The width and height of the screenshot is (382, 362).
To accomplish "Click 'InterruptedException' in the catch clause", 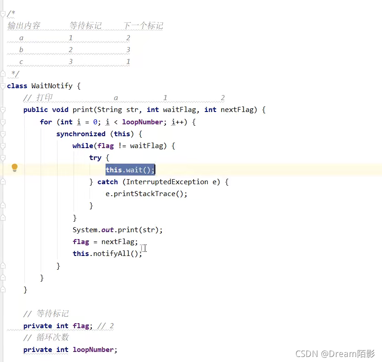I will 167,182.
